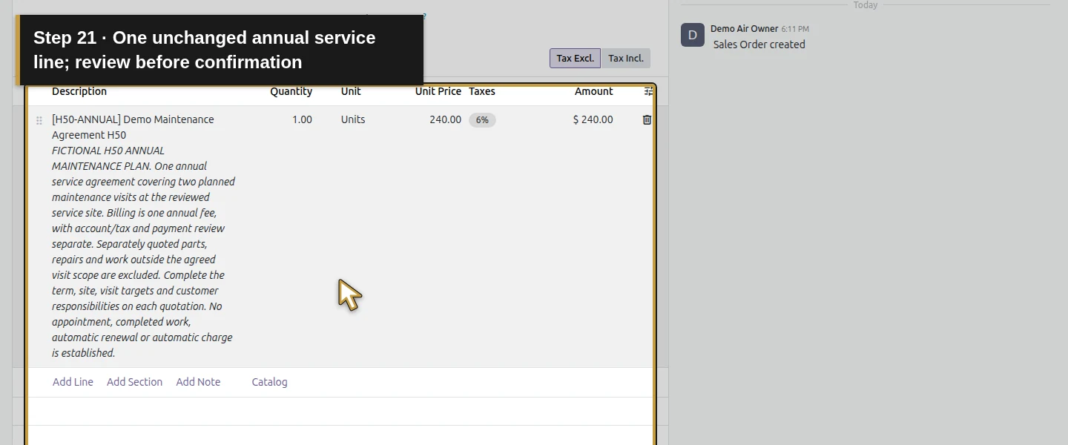The image size is (1068, 445).
Task: Click the 6:11 PM message timestamp
Action: pyautogui.click(x=795, y=29)
